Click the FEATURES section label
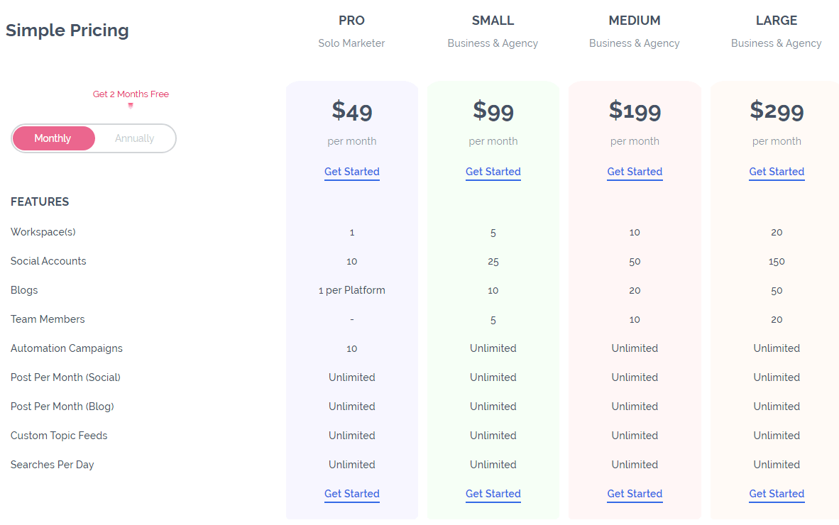 pos(40,201)
